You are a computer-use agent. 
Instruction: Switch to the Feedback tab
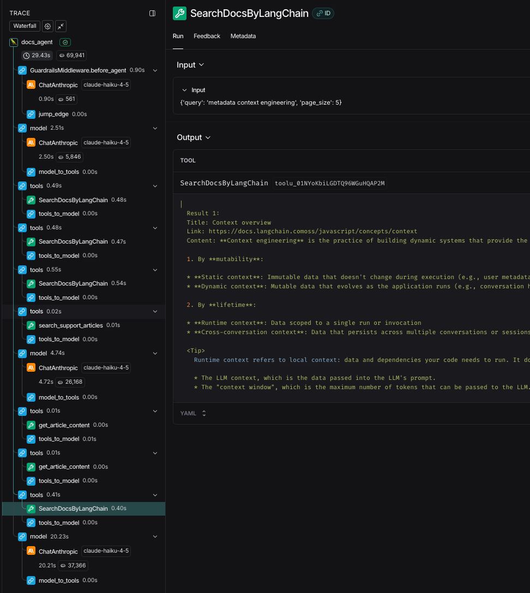207,36
